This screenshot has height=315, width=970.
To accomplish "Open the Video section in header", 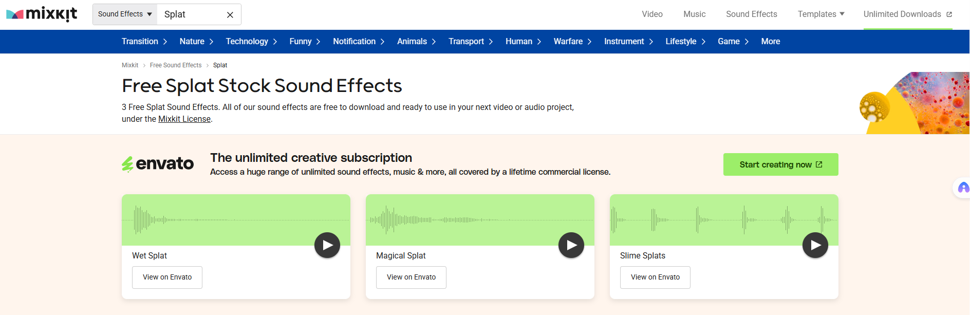I will coord(652,14).
